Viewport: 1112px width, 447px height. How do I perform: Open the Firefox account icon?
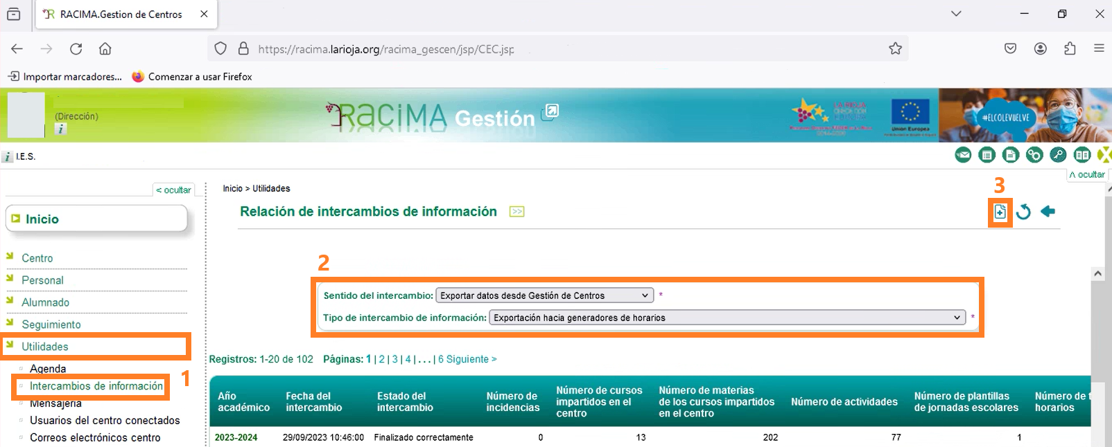(x=1040, y=48)
